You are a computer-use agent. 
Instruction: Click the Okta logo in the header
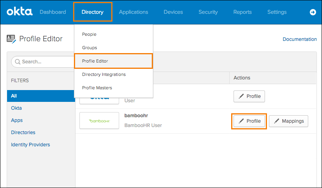pyautogui.click(x=20, y=12)
